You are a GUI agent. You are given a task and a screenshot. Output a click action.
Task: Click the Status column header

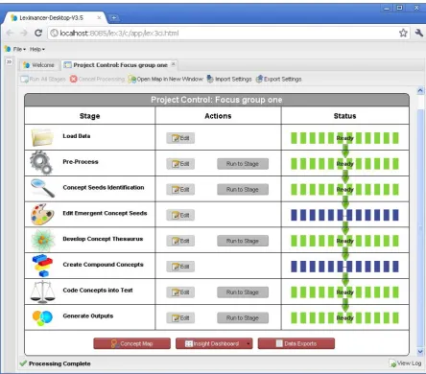click(x=344, y=116)
